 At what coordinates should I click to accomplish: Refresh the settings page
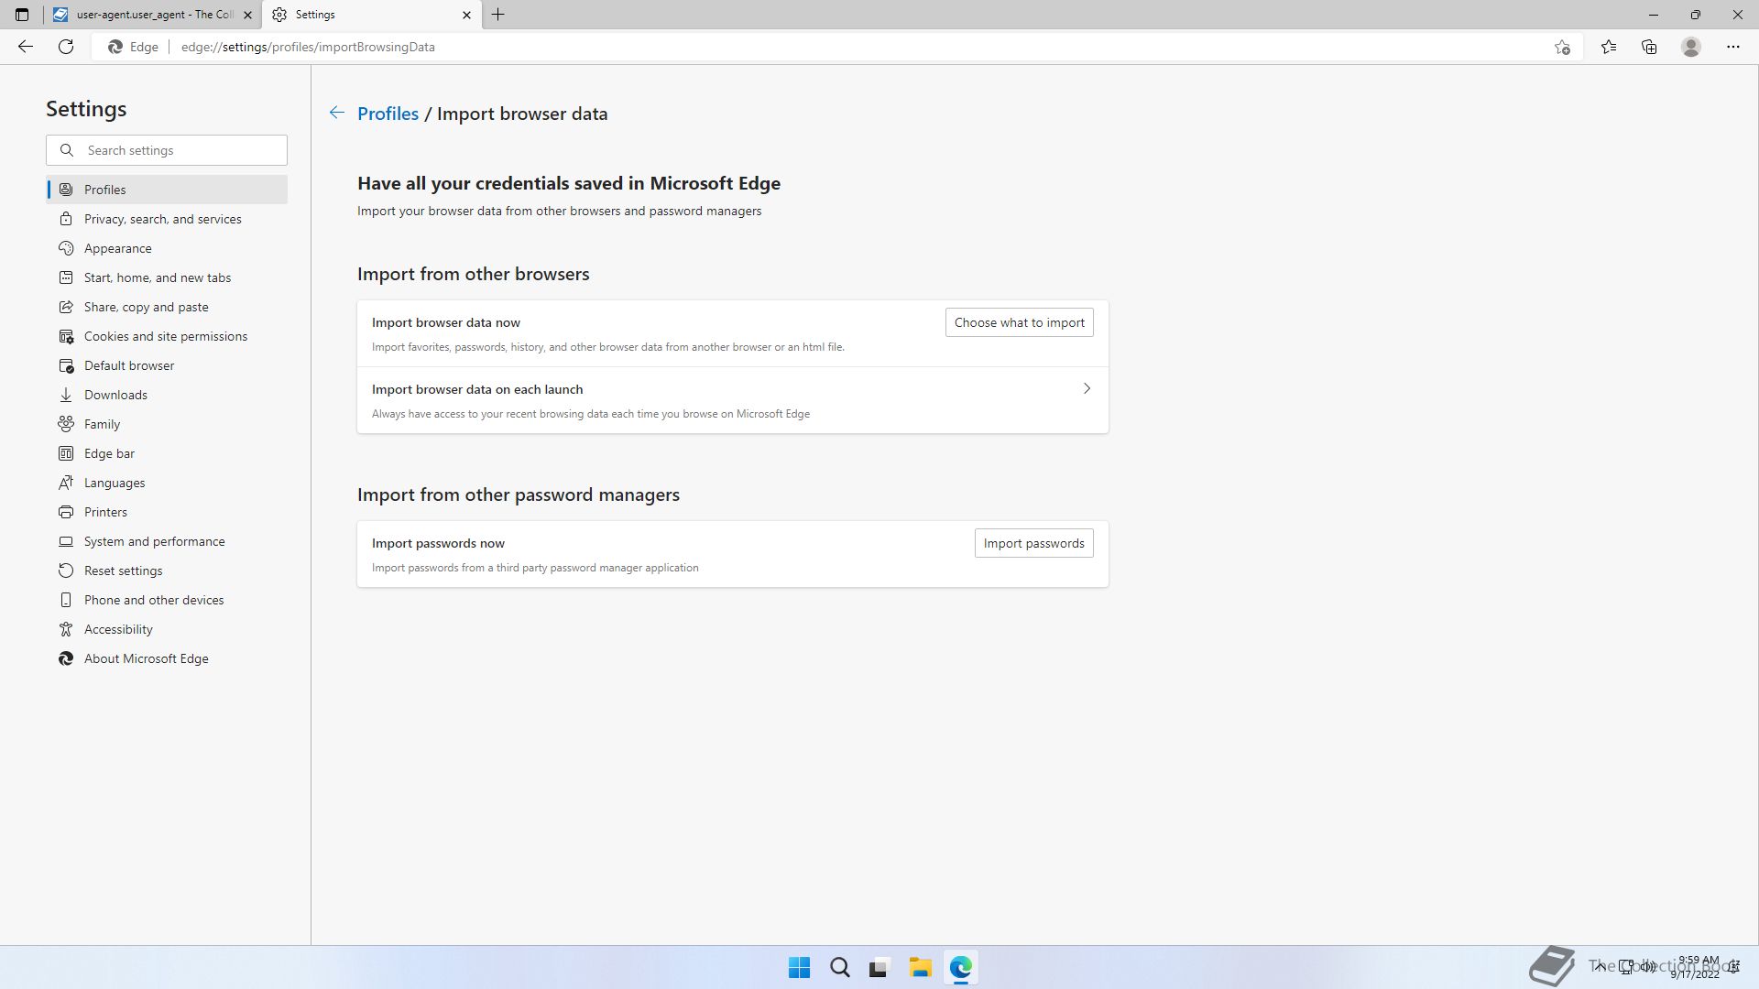tap(66, 47)
